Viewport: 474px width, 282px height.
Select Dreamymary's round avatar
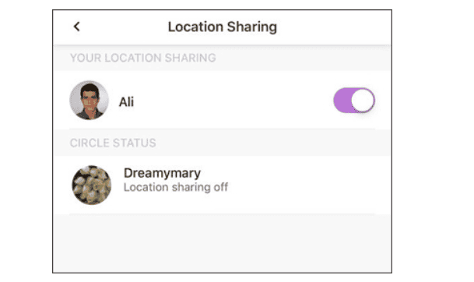92,185
